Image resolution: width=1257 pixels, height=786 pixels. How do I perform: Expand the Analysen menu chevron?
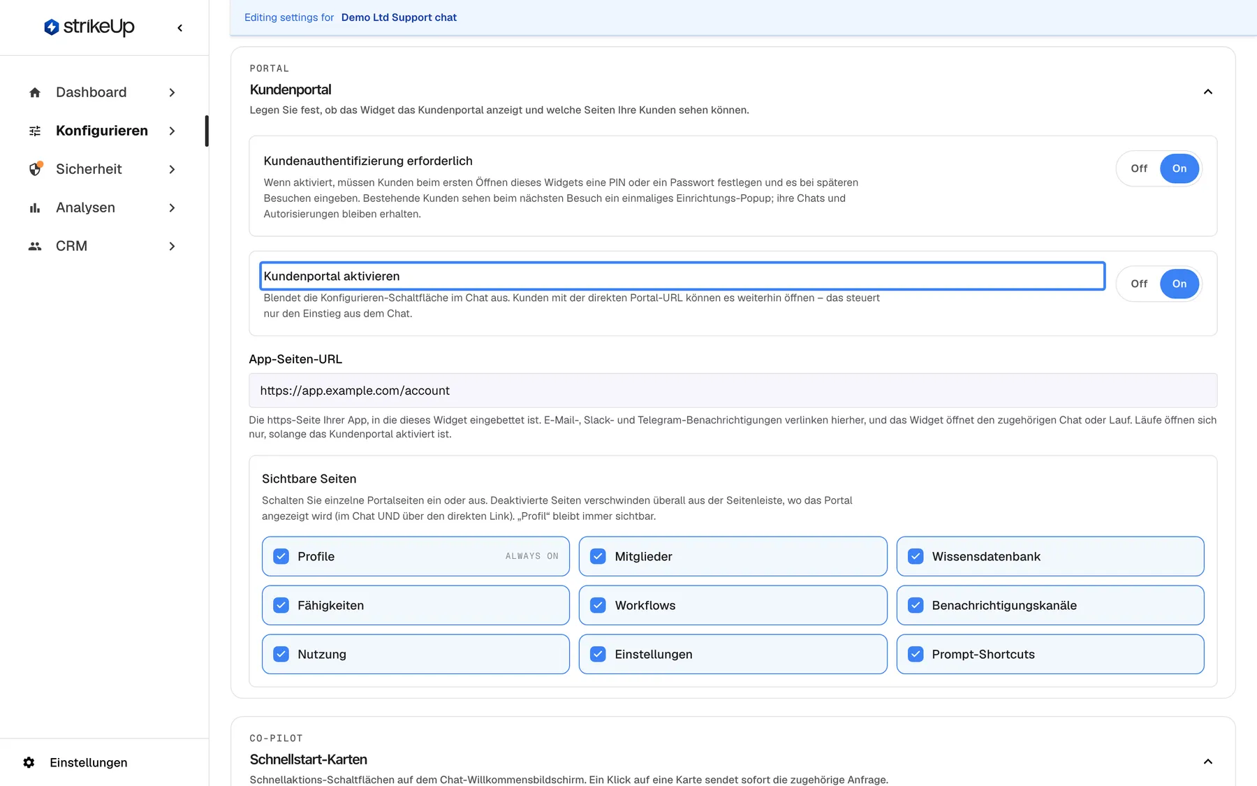(x=172, y=208)
